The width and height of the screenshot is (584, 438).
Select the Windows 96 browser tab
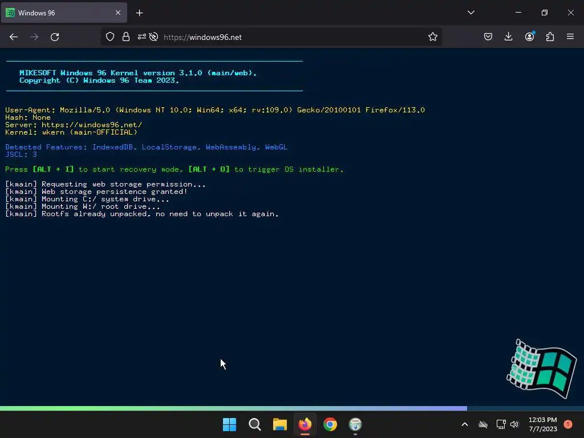tap(64, 13)
